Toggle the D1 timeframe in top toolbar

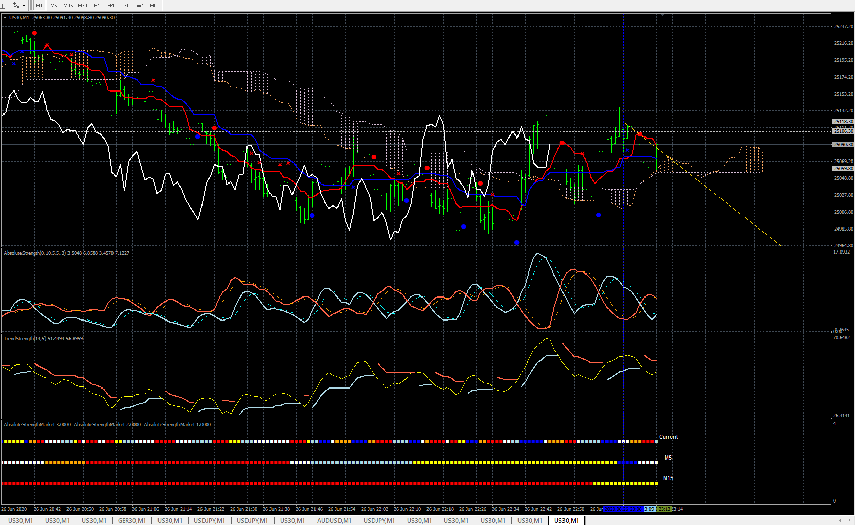[125, 5]
